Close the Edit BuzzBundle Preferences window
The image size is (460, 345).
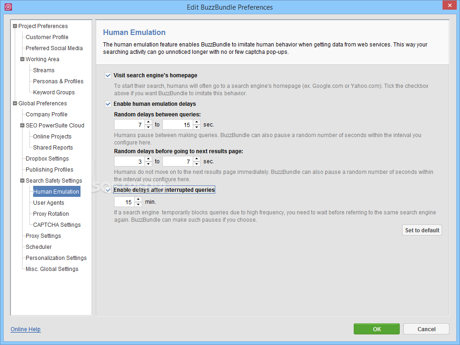[x=450, y=5]
